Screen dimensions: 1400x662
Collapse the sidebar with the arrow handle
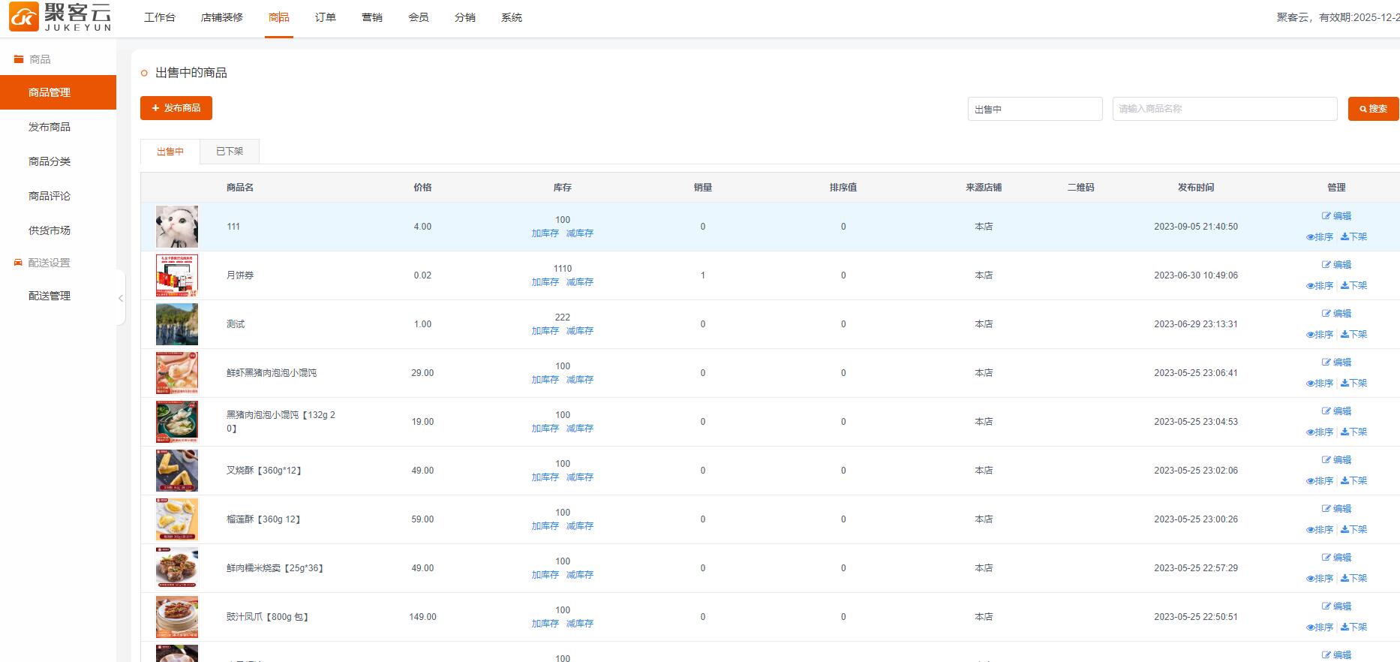121,298
